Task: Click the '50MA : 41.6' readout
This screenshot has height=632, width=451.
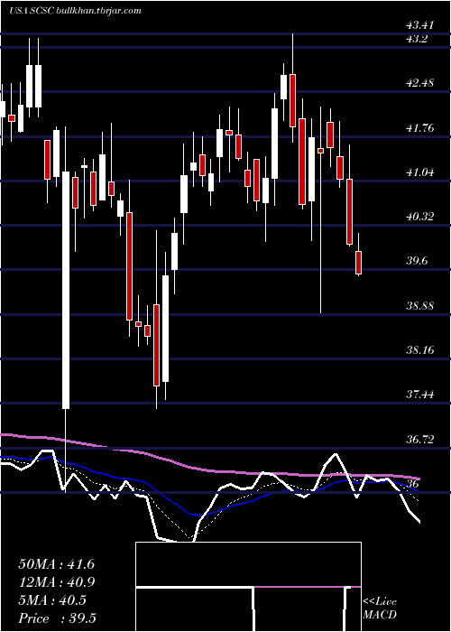Action: 56,564
